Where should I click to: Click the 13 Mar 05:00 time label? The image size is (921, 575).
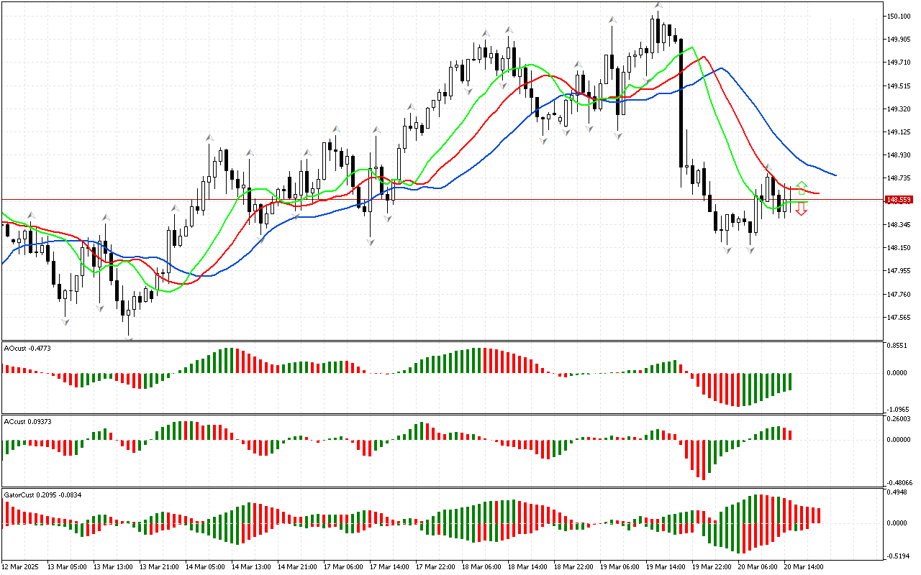pyautogui.click(x=67, y=567)
